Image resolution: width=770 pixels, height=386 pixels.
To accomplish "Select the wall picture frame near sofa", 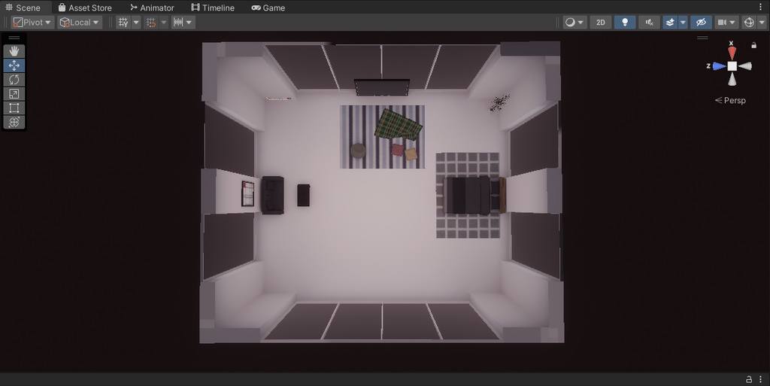I will coord(247,193).
